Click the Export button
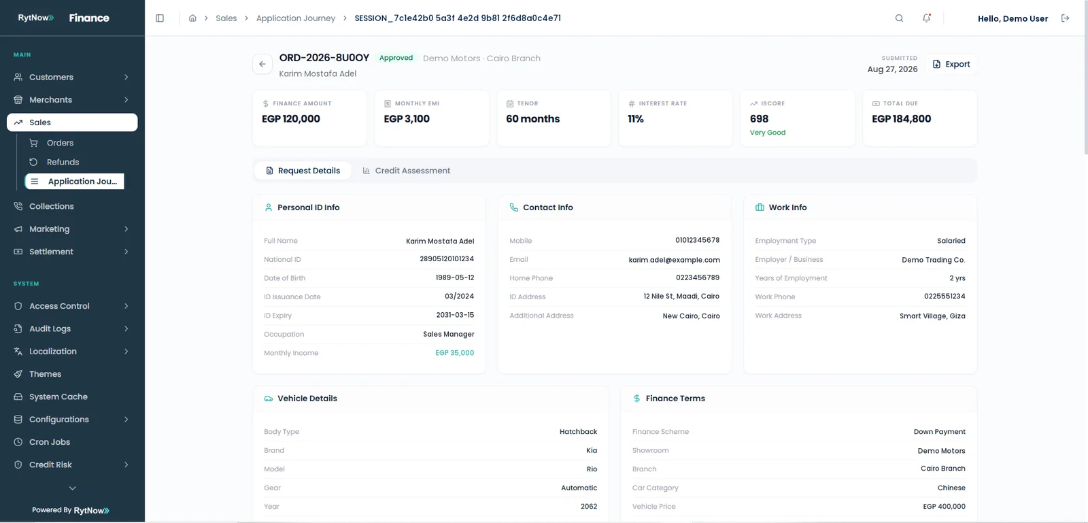This screenshot has width=1088, height=523. (951, 64)
